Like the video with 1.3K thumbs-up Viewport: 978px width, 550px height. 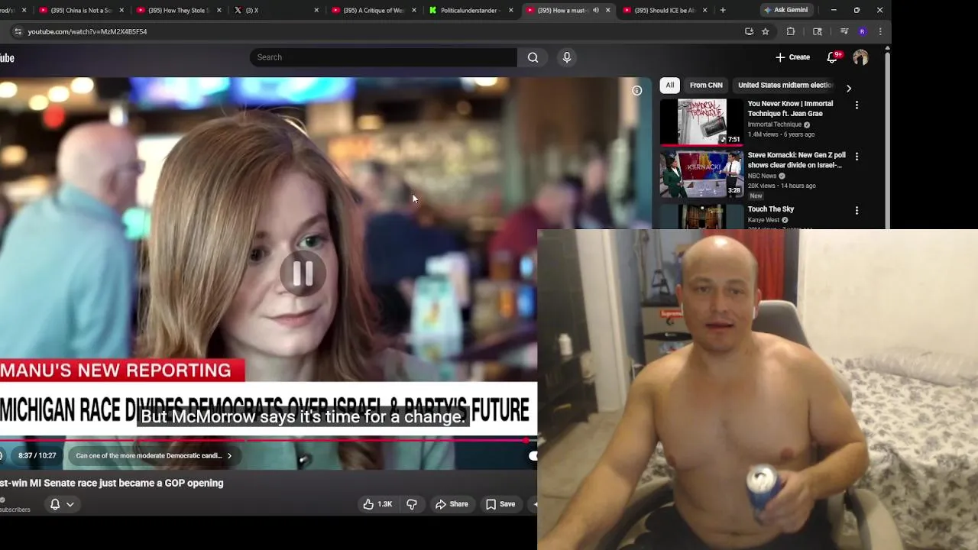(377, 504)
